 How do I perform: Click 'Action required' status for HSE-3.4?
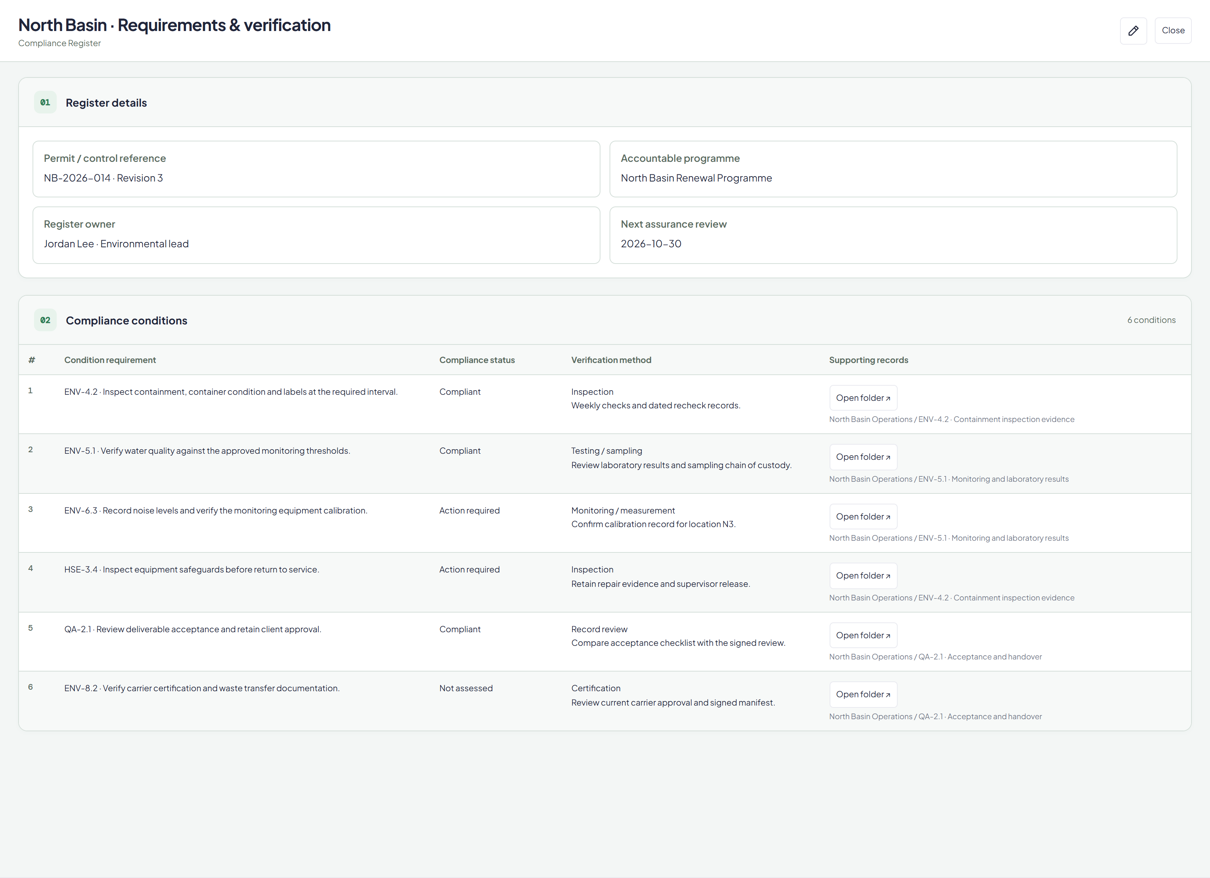(470, 570)
